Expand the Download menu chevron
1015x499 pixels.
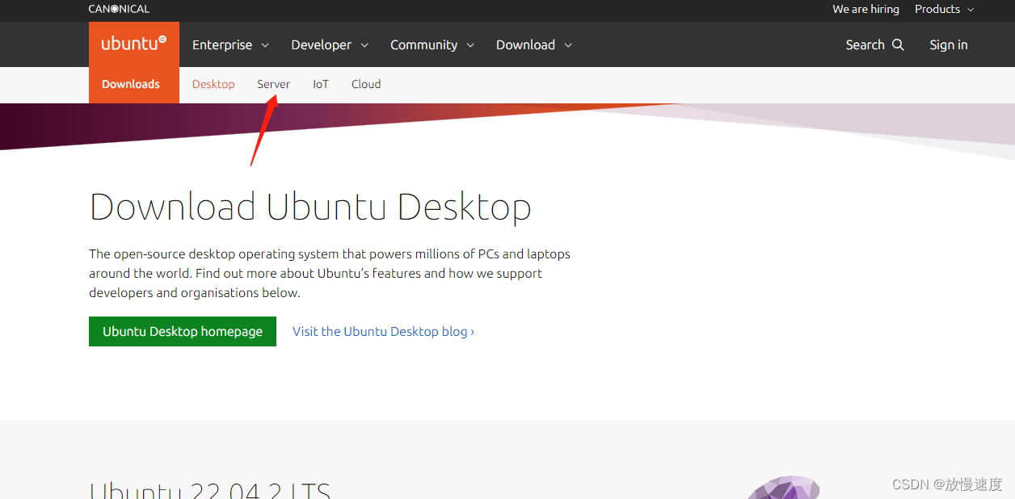568,45
